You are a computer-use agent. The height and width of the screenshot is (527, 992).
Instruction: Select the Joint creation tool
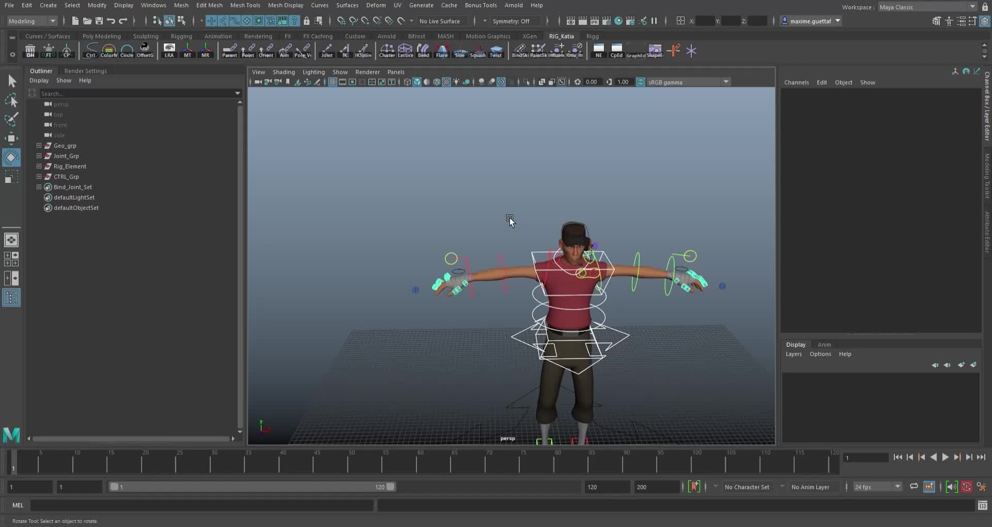click(x=327, y=50)
